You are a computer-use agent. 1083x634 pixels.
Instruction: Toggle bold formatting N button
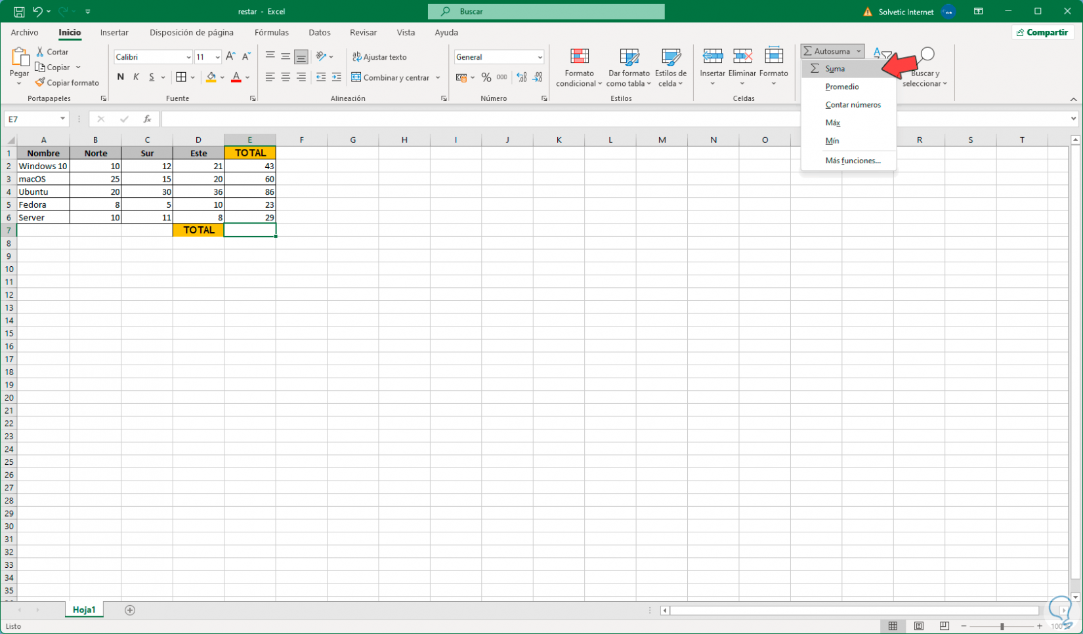[120, 77]
